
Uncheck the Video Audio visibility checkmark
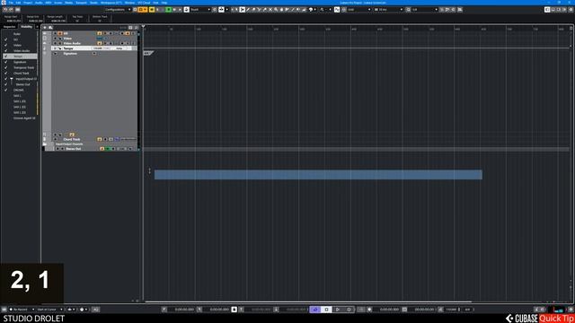point(6,51)
